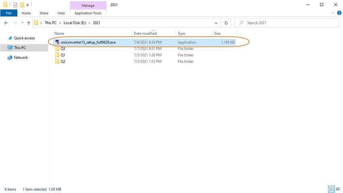This screenshot has width=343, height=193.
Task: Expand the ribbon with the chevron
Action: (332, 13)
